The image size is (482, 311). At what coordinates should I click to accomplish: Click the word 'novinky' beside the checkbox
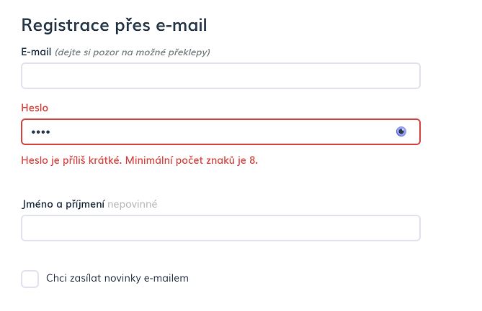pos(122,278)
